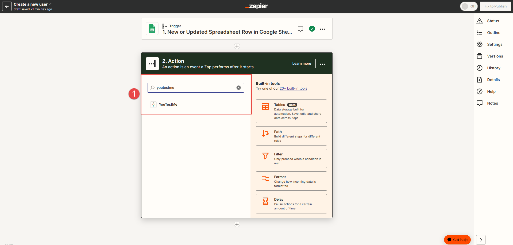
Task: Open the trigger step title
Action: pyautogui.click(x=227, y=32)
